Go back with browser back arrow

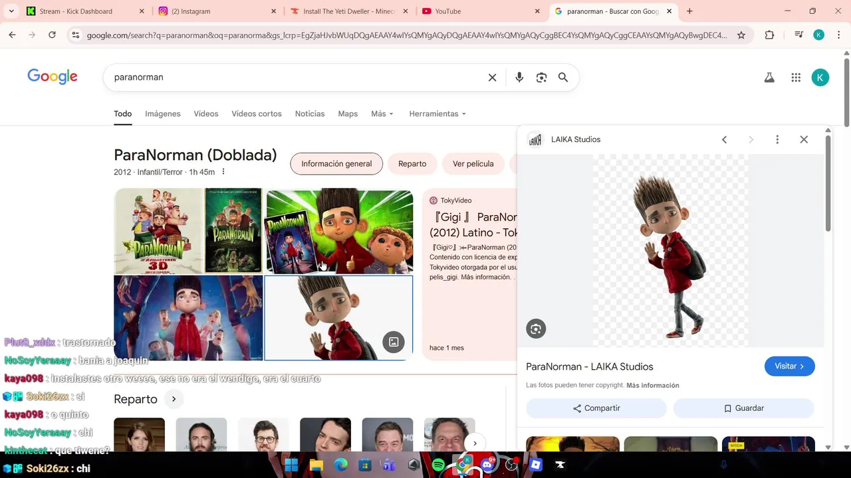[x=12, y=35]
